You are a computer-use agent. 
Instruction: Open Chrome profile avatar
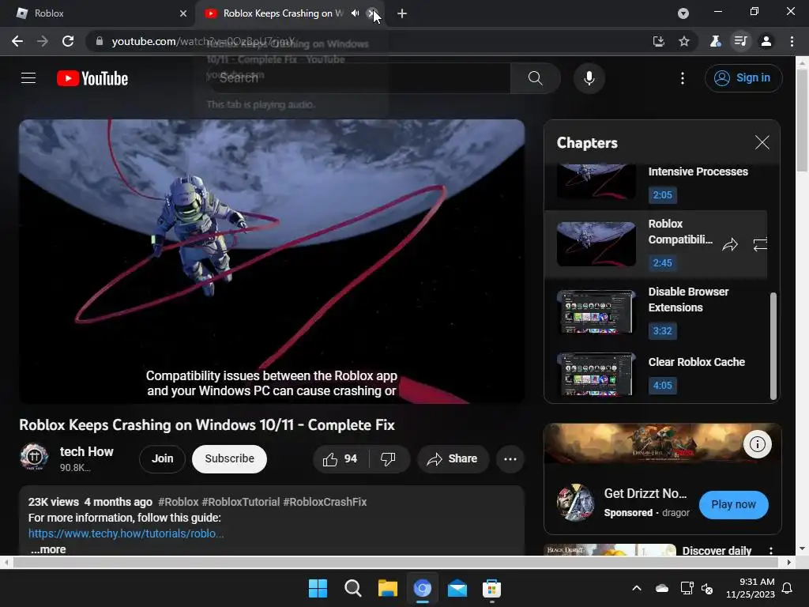(x=766, y=41)
